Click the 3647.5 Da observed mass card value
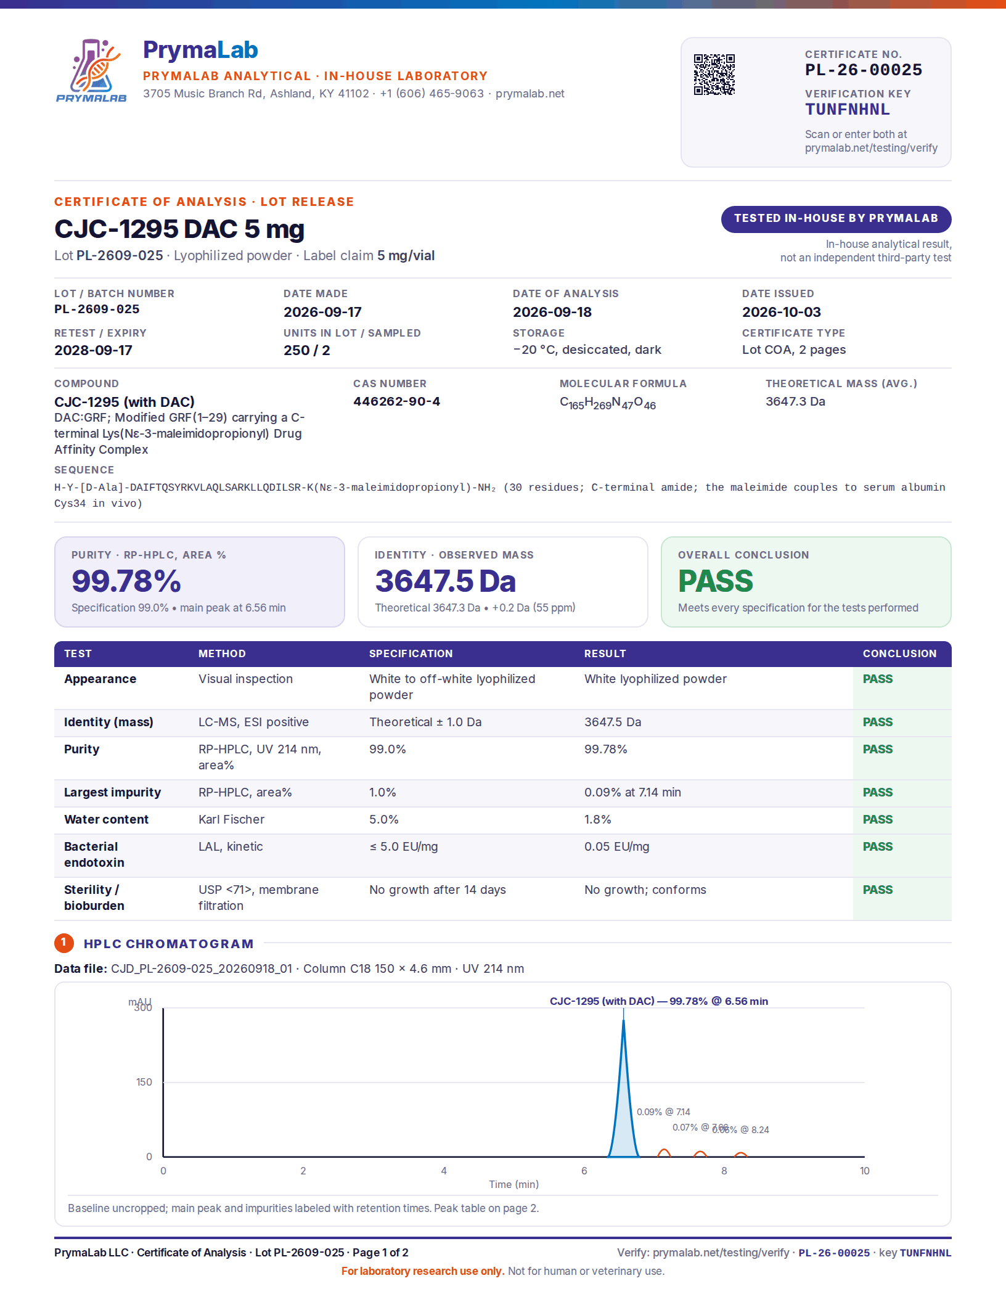 point(445,581)
